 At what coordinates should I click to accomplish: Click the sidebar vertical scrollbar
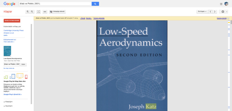click(x=31, y=64)
